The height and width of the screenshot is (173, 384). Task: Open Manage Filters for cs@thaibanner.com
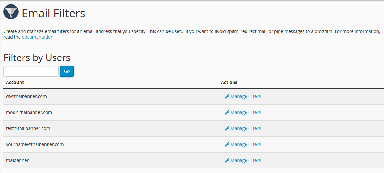pyautogui.click(x=246, y=96)
